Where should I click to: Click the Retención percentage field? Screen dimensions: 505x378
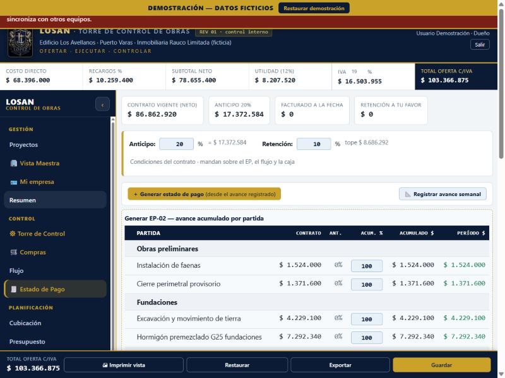click(x=314, y=144)
